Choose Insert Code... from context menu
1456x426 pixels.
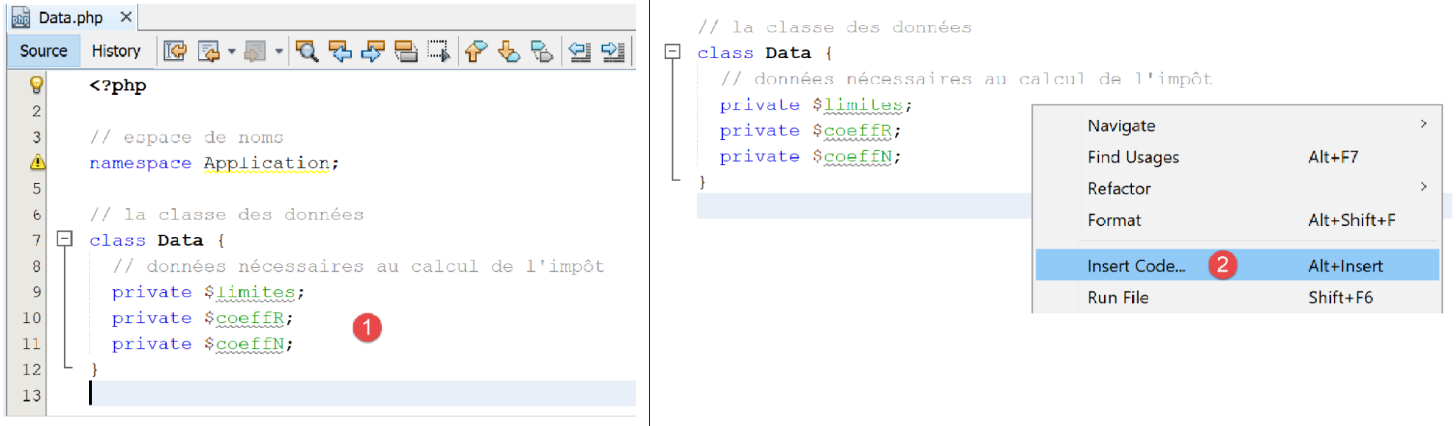pyautogui.click(x=1136, y=266)
